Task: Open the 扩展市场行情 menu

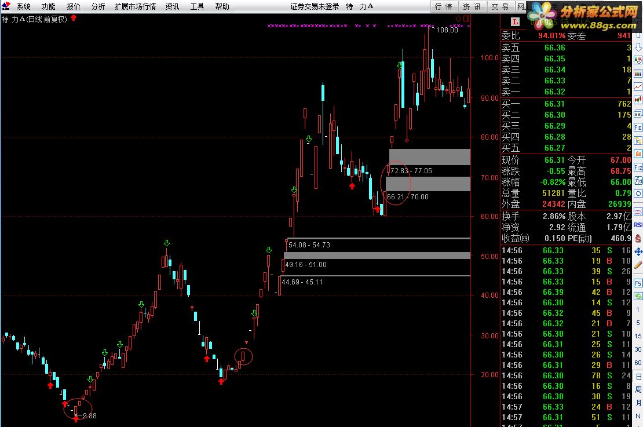Action: 136,6
